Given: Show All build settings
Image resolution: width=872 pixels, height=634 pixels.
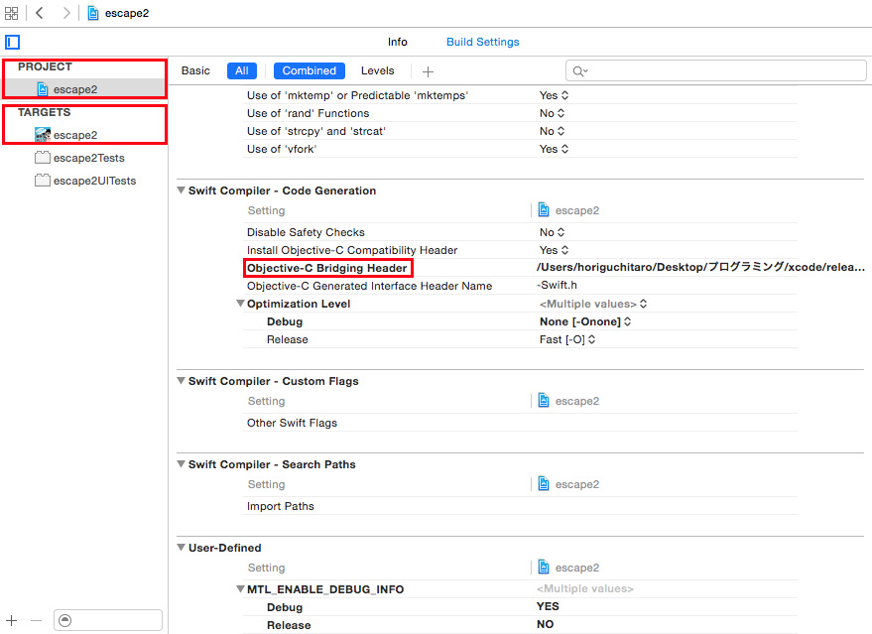Looking at the screenshot, I should tap(242, 70).
